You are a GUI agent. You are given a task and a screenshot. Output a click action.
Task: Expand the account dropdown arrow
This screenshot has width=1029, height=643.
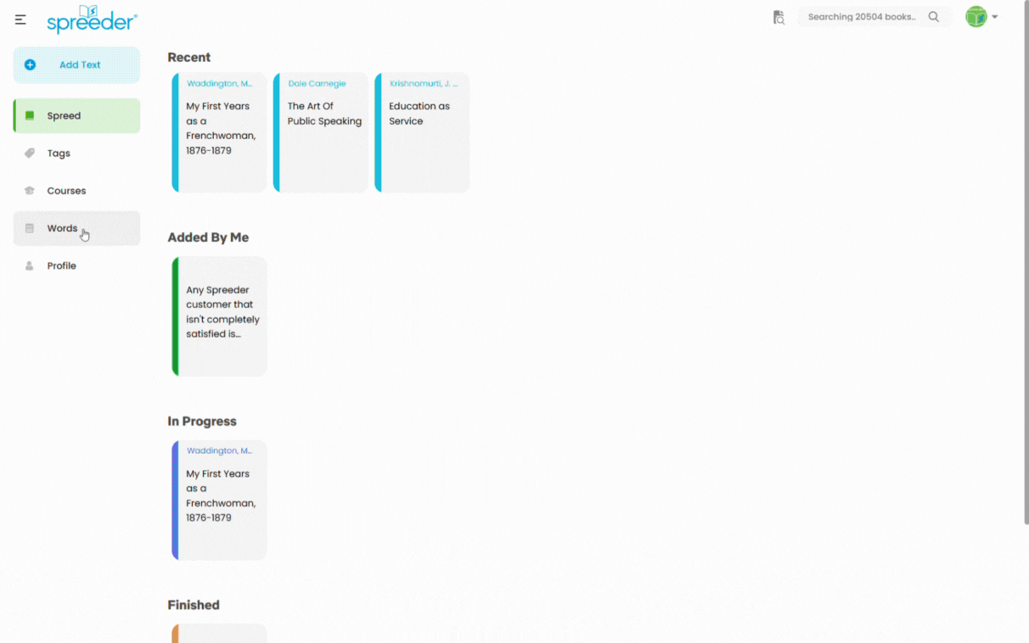(995, 17)
